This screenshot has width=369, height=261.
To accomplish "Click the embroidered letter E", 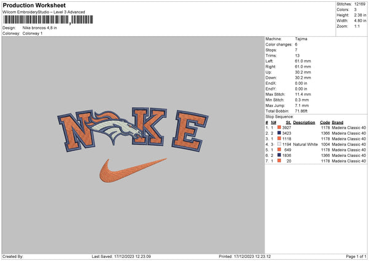I will coord(190,131).
